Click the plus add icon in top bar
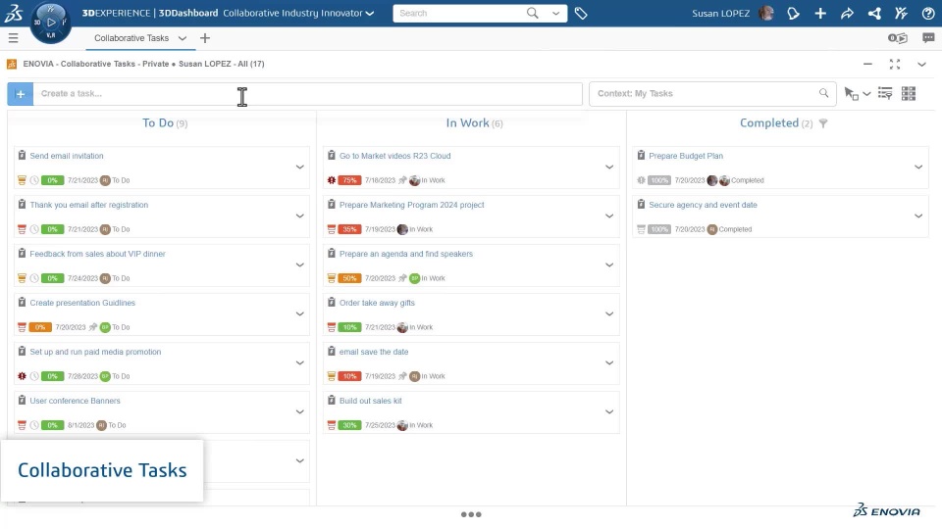Image resolution: width=942 pixels, height=529 pixels. [820, 13]
